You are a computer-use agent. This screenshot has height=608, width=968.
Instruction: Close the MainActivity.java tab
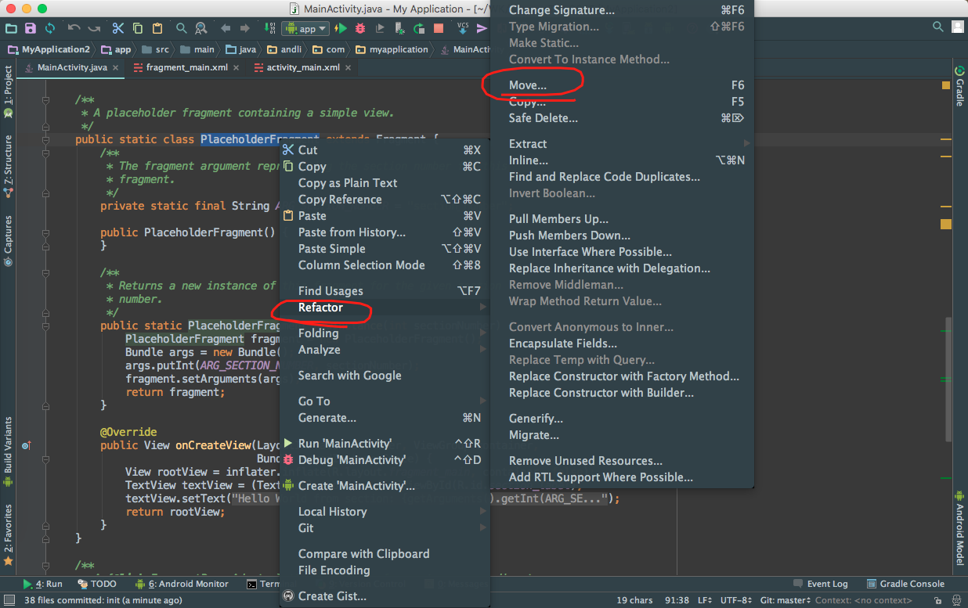pyautogui.click(x=116, y=68)
